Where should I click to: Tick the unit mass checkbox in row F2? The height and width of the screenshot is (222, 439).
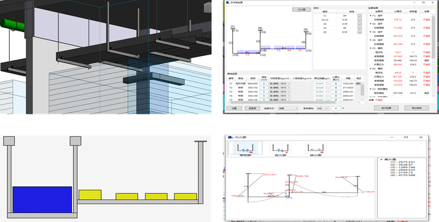[x=327, y=88]
